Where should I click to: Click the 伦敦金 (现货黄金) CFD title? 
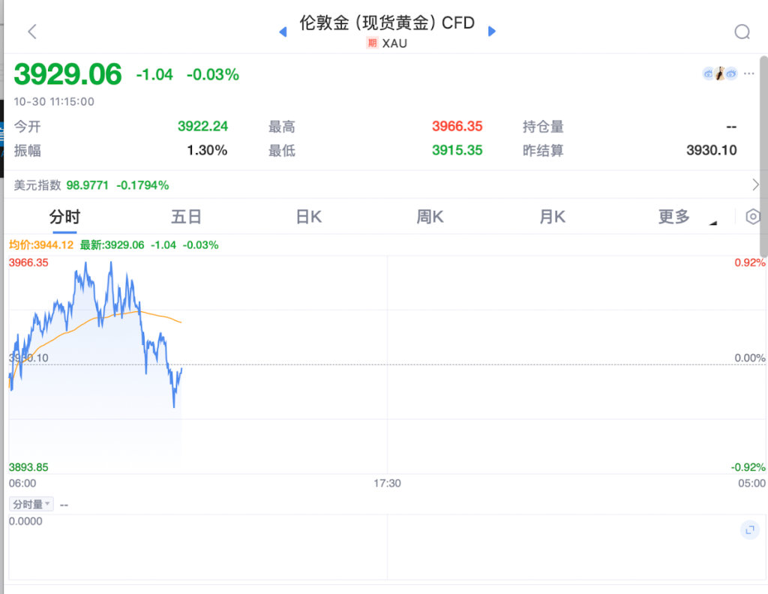tap(387, 23)
